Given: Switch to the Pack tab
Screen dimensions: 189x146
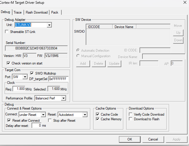Looking at the screenshot, I should pos(55,12).
